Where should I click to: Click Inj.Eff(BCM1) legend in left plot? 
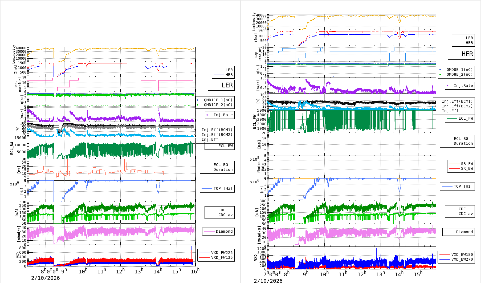(x=217, y=130)
